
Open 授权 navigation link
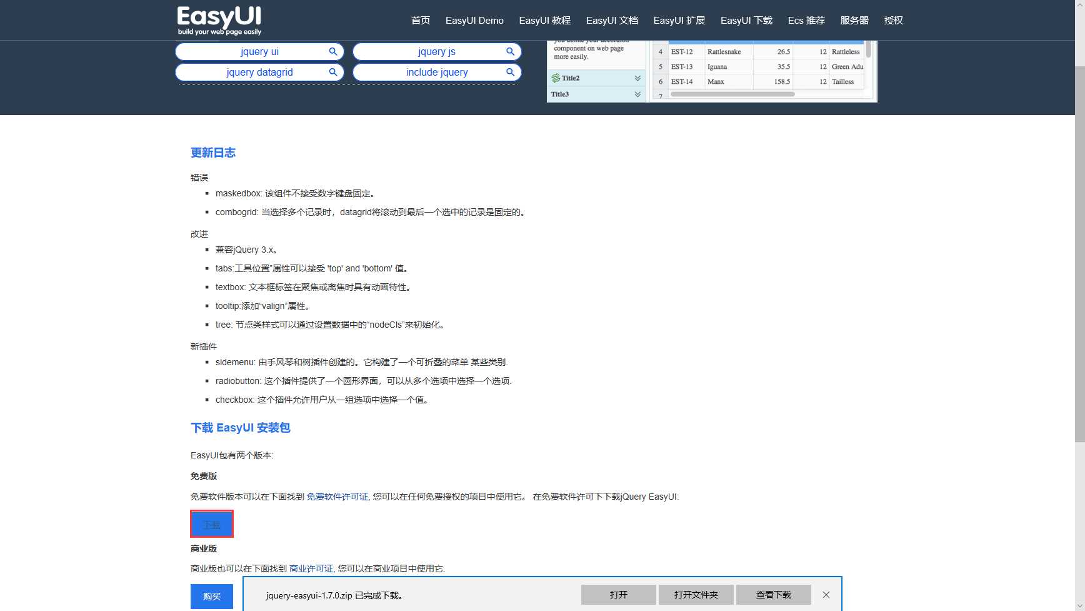(x=893, y=20)
